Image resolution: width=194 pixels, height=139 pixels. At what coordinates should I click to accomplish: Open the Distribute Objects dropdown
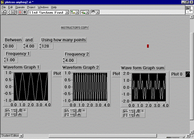(85, 12)
